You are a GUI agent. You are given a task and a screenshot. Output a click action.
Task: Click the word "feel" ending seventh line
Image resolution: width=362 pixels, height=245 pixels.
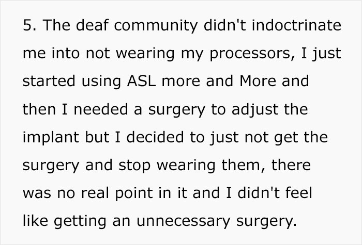point(299,193)
